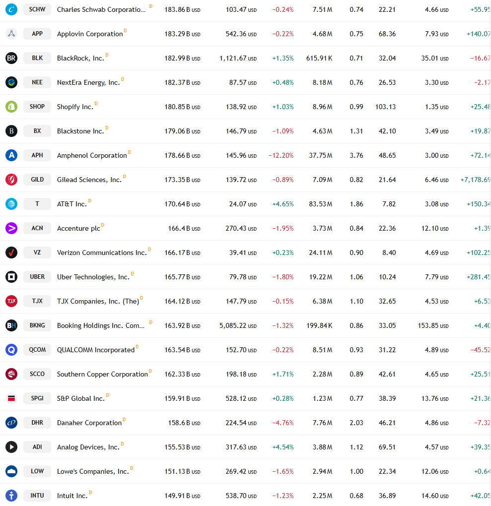Open the SHOP ticker badge
491x506 pixels.
(x=37, y=107)
